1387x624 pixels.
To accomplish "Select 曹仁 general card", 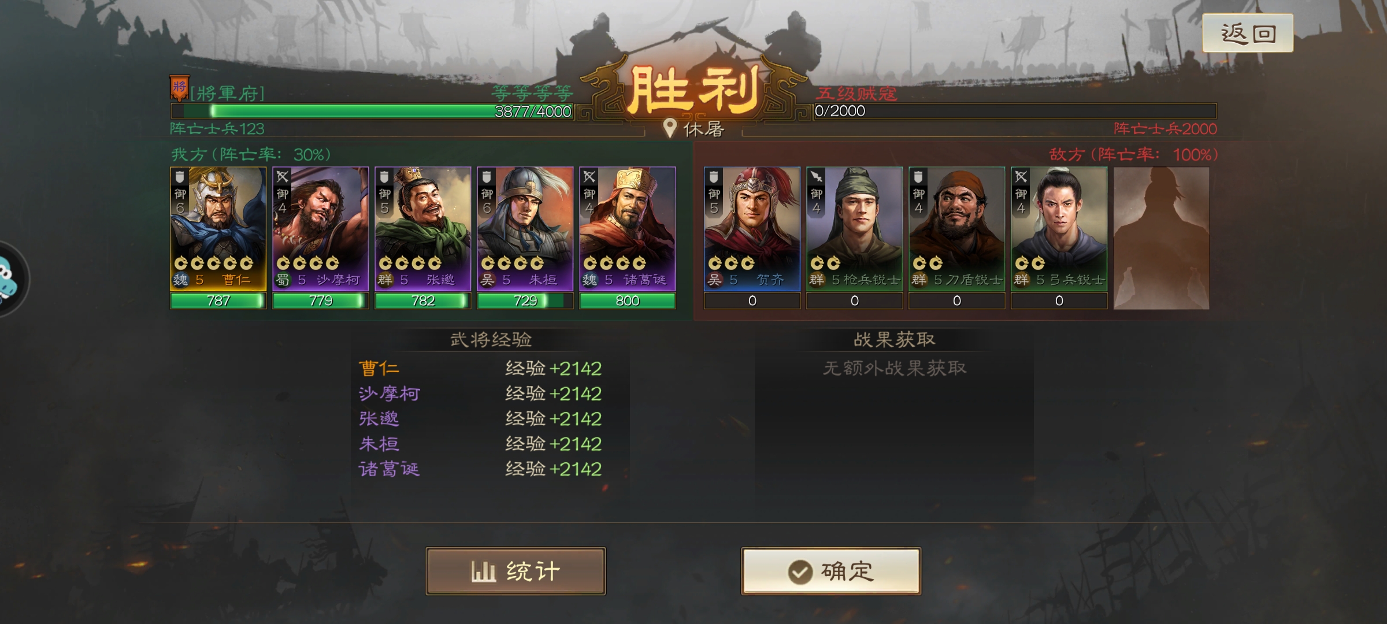I will (x=218, y=238).
